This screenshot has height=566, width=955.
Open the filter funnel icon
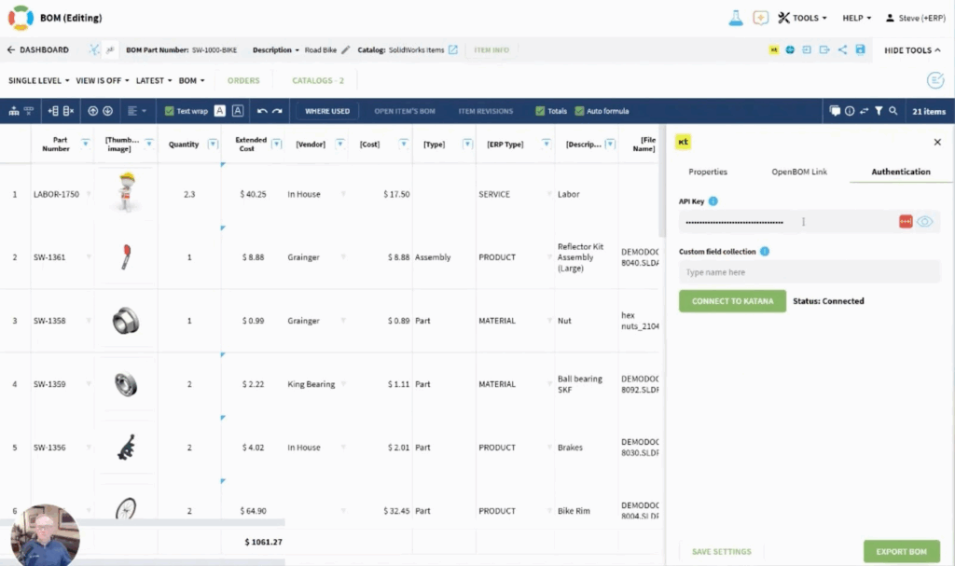pos(879,111)
